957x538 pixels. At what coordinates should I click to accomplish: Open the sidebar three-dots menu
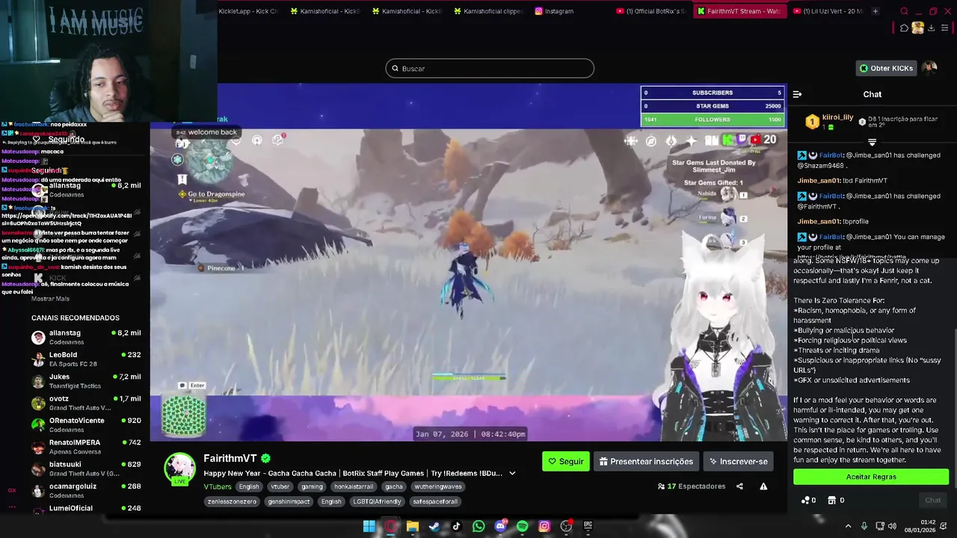(x=12, y=506)
